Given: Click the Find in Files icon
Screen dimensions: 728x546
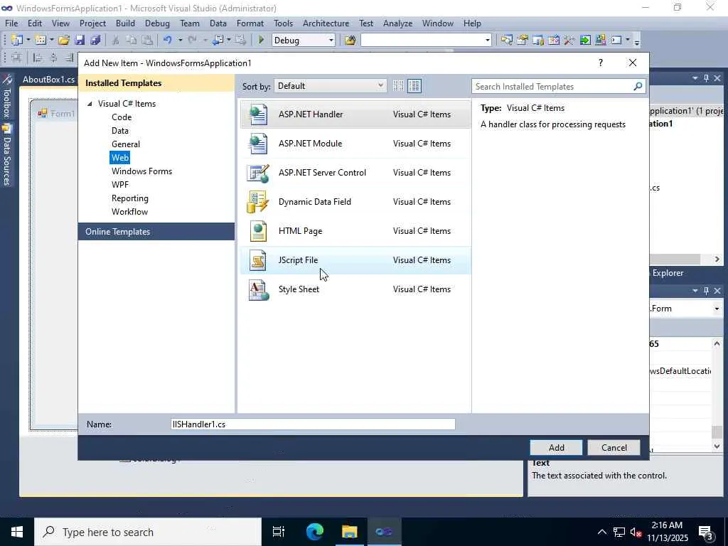Looking at the screenshot, I should [x=350, y=40].
